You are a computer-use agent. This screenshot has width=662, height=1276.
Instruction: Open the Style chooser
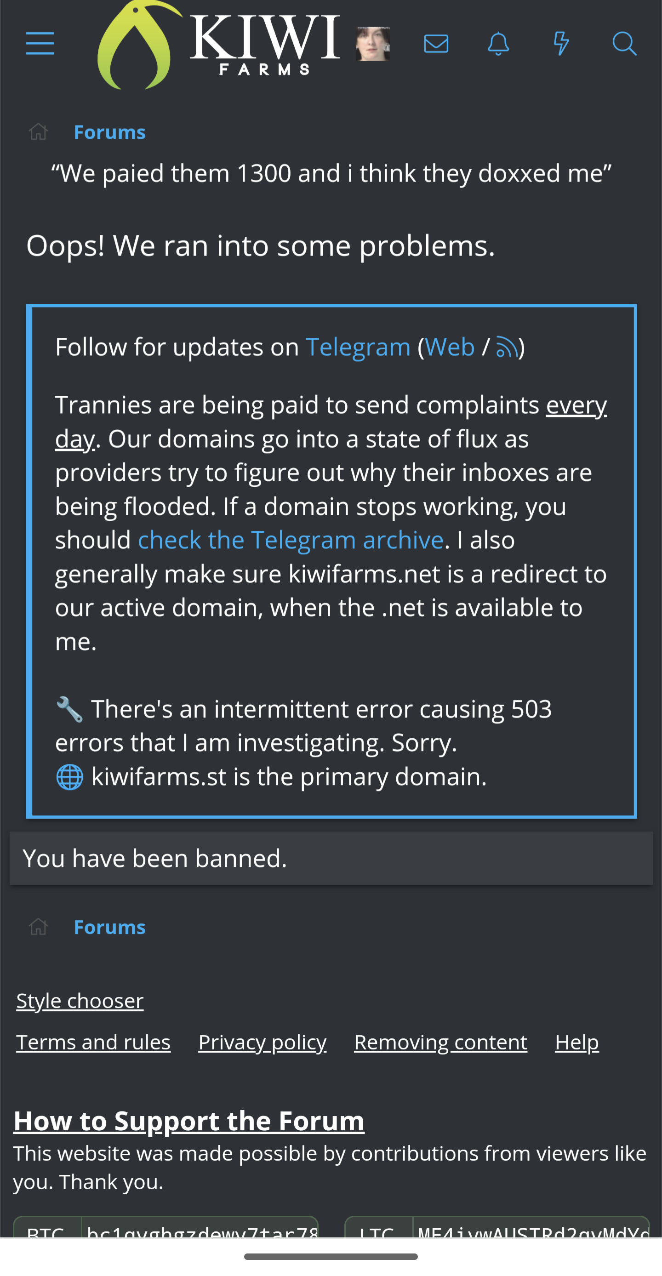[x=80, y=1001]
